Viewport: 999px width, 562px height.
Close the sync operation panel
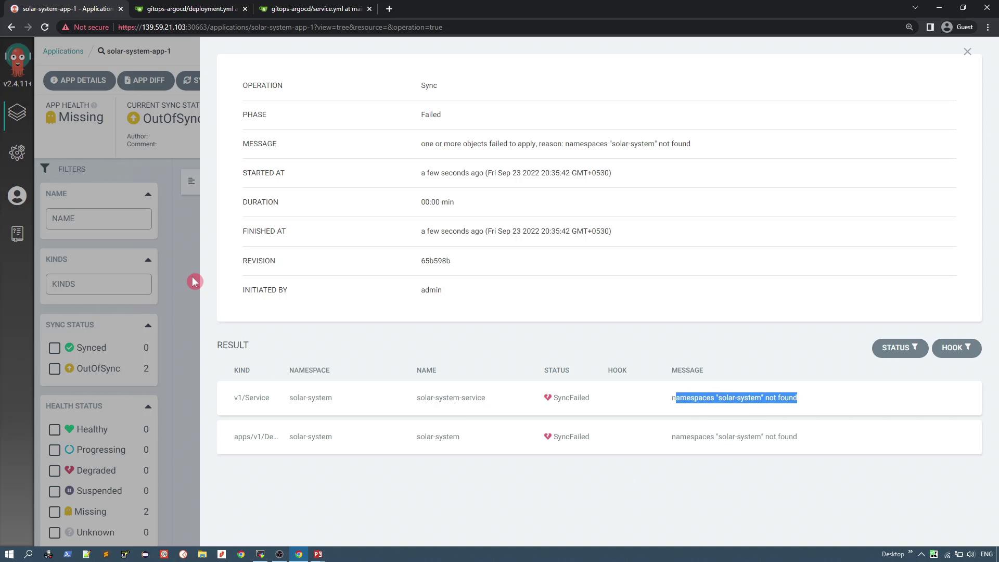[x=967, y=52]
